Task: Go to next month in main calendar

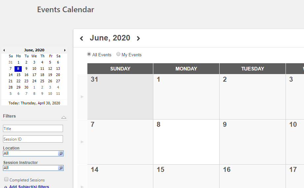Action: coord(138,39)
